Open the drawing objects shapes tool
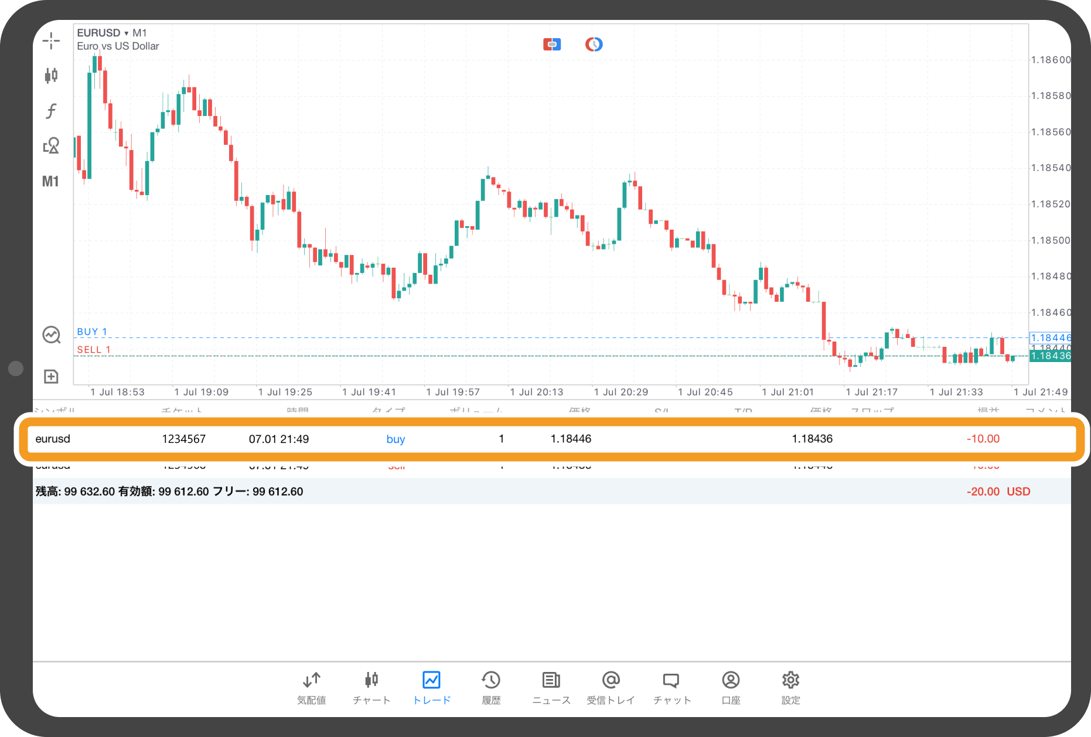This screenshot has height=737, width=1091. [x=51, y=146]
